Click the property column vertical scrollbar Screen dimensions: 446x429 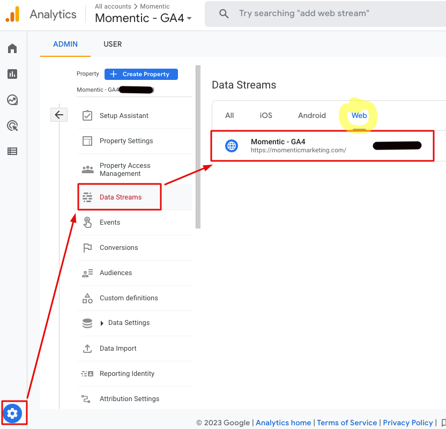pos(198,147)
